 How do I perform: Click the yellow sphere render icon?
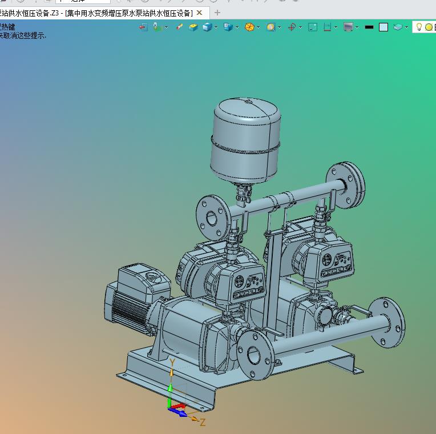coord(429,27)
